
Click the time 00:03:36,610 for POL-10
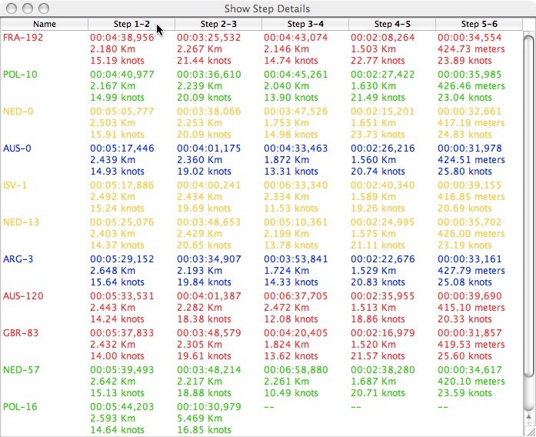point(209,74)
